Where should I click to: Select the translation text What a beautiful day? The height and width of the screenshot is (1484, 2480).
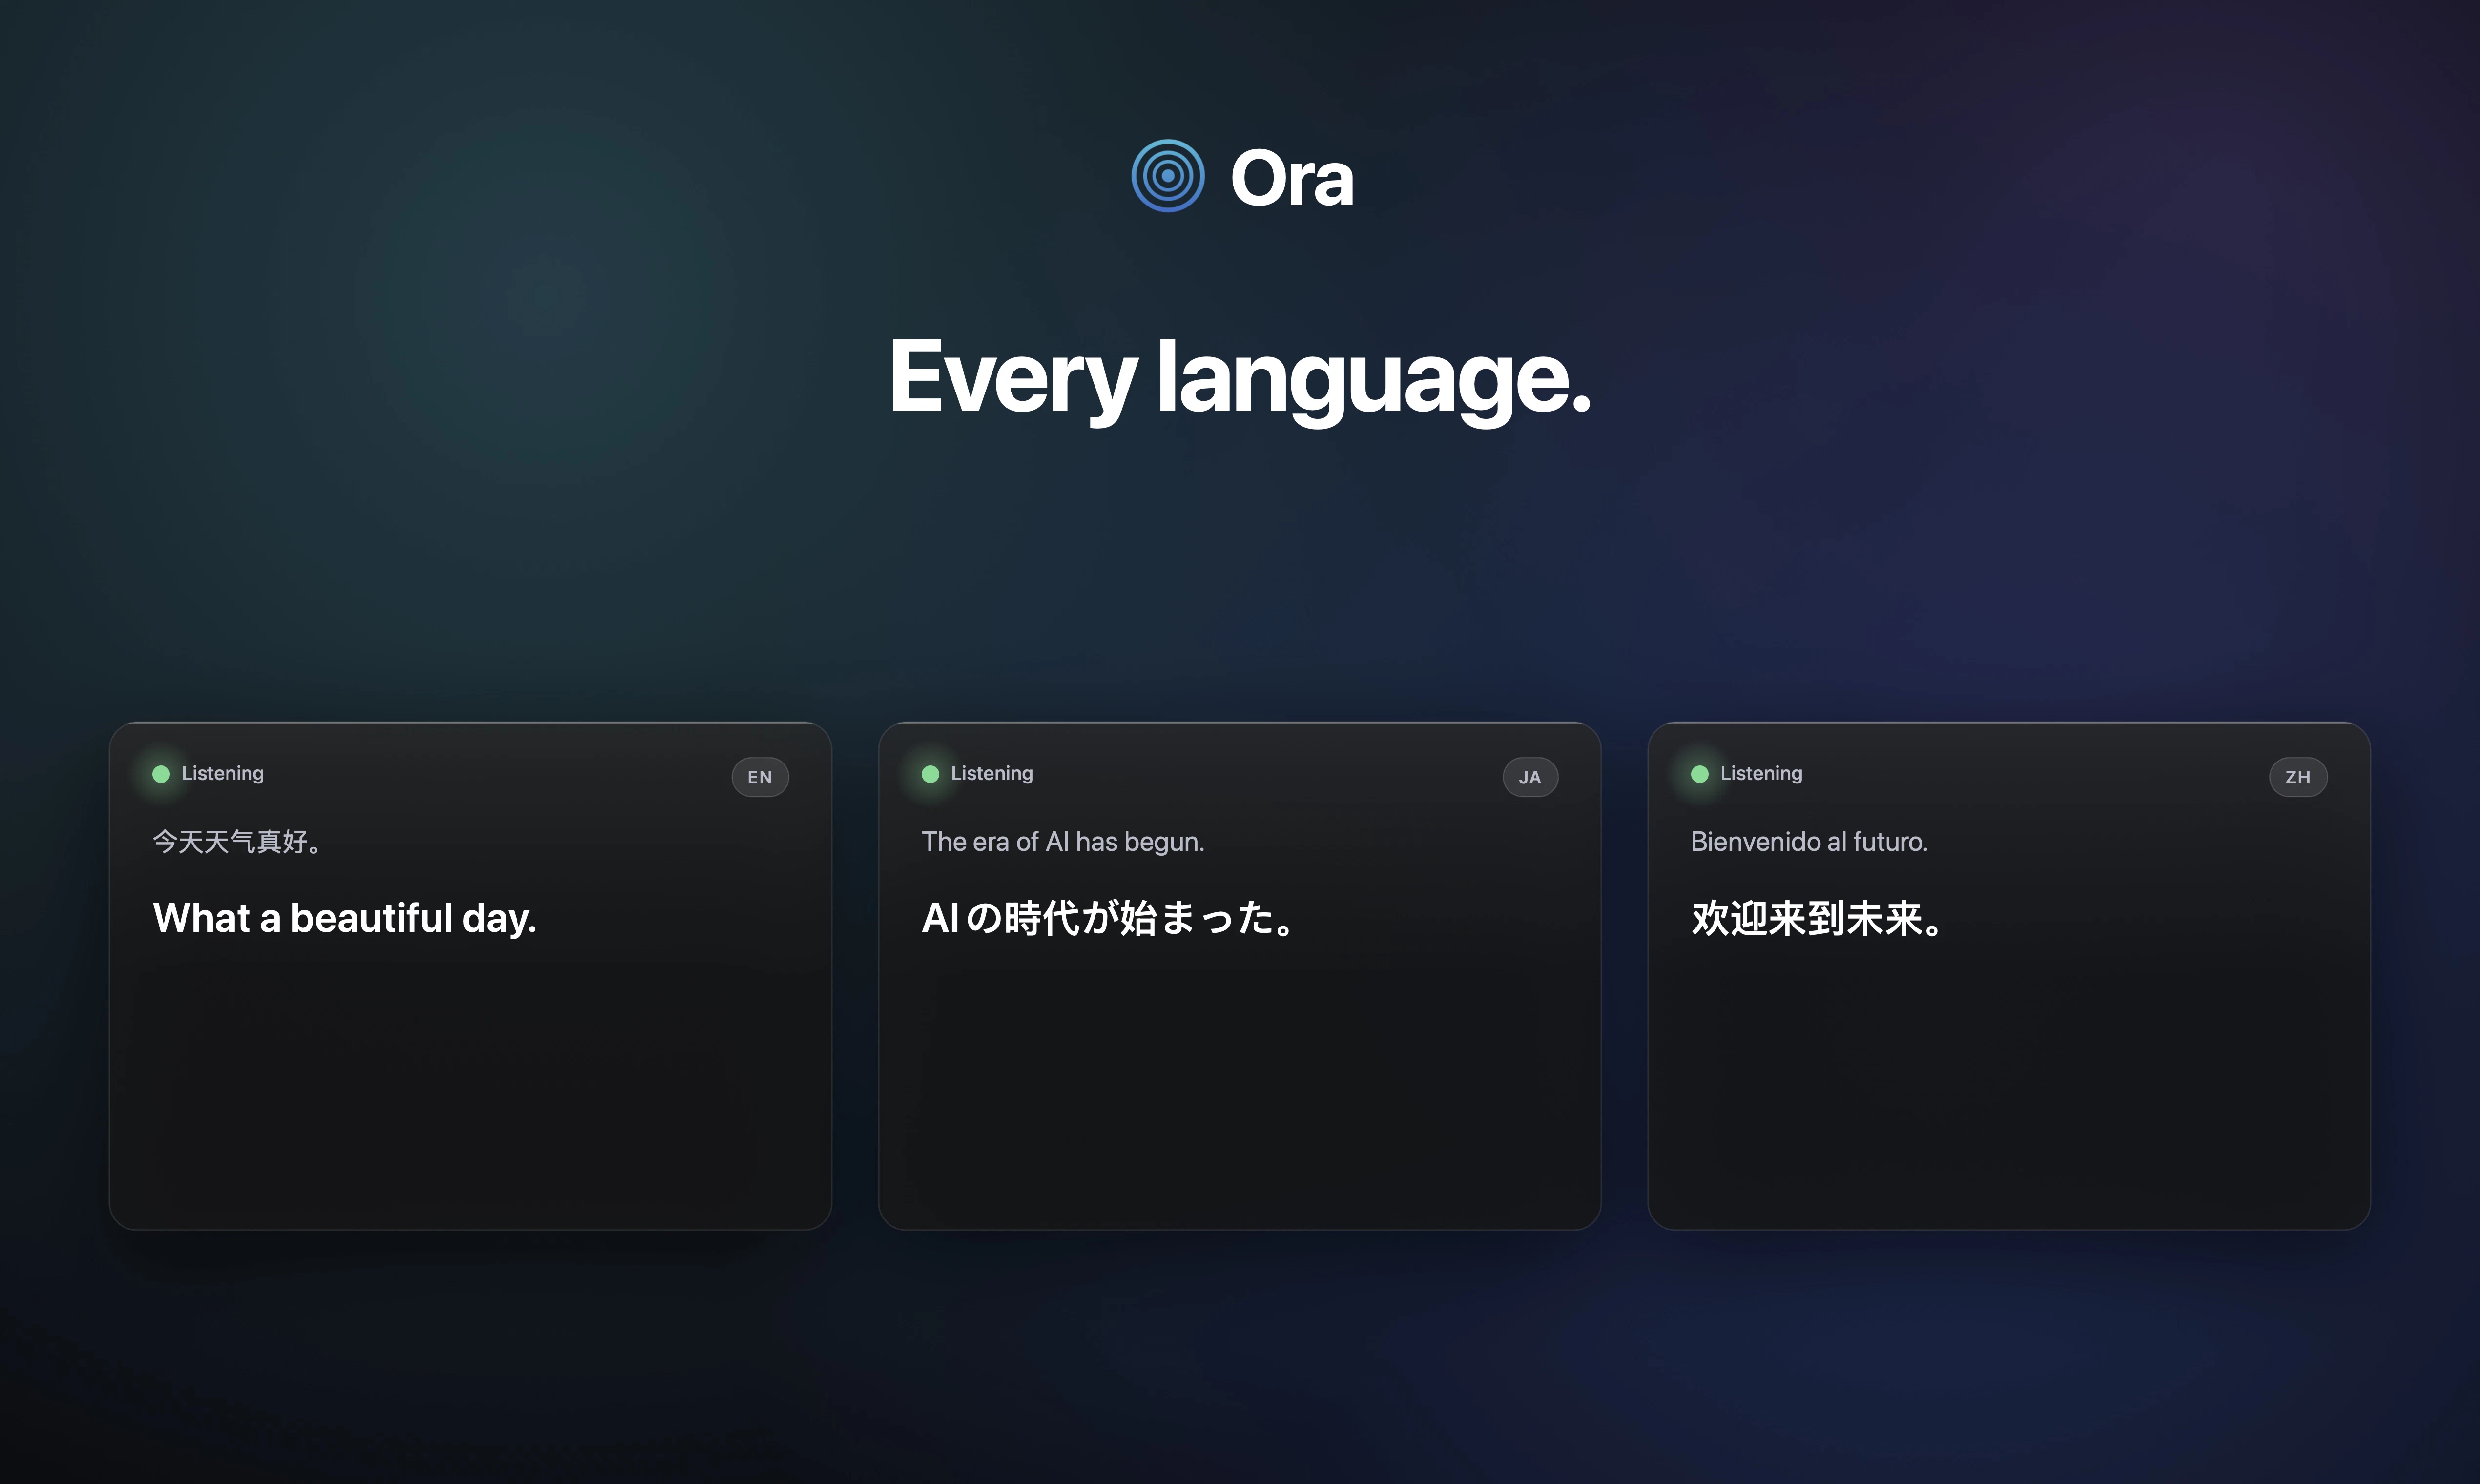345,918
